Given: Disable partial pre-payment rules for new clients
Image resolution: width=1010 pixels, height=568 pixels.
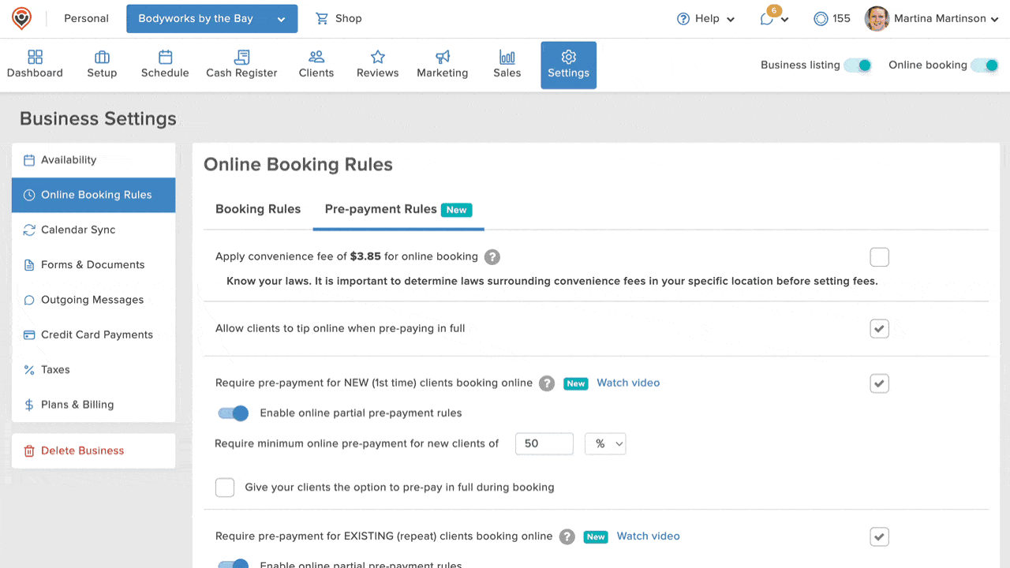Looking at the screenshot, I should click(x=234, y=413).
